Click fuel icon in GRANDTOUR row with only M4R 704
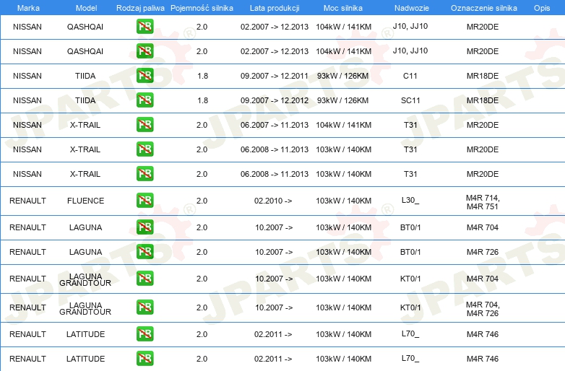 tap(145, 278)
